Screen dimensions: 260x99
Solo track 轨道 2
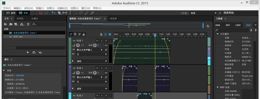[102, 68]
